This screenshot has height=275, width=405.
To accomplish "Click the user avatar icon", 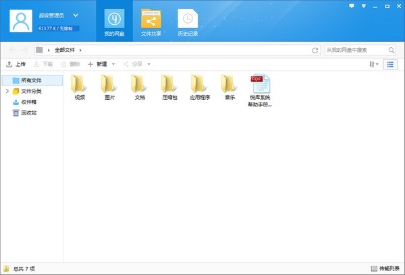I will click(23, 22).
